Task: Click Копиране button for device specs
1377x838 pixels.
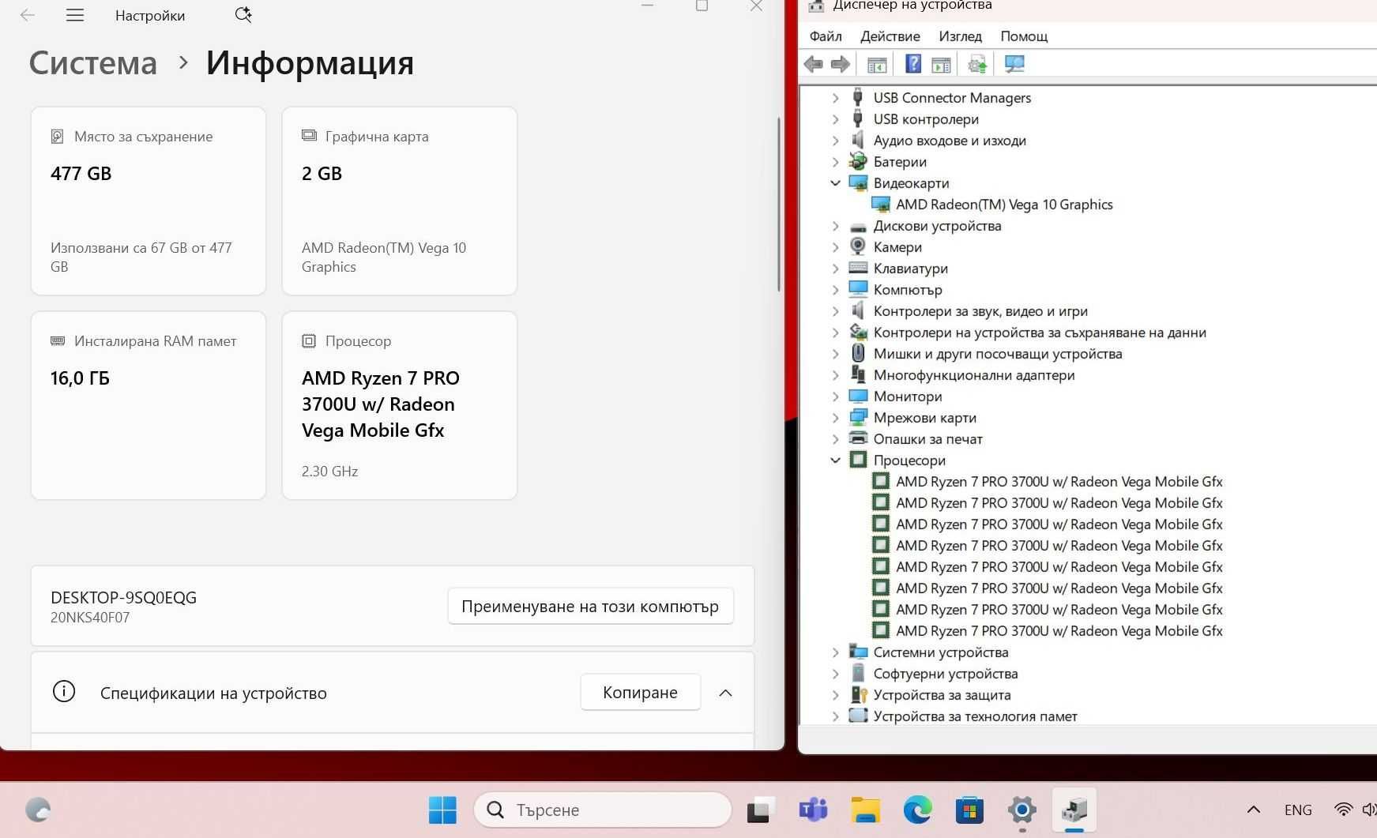Action: (x=640, y=693)
